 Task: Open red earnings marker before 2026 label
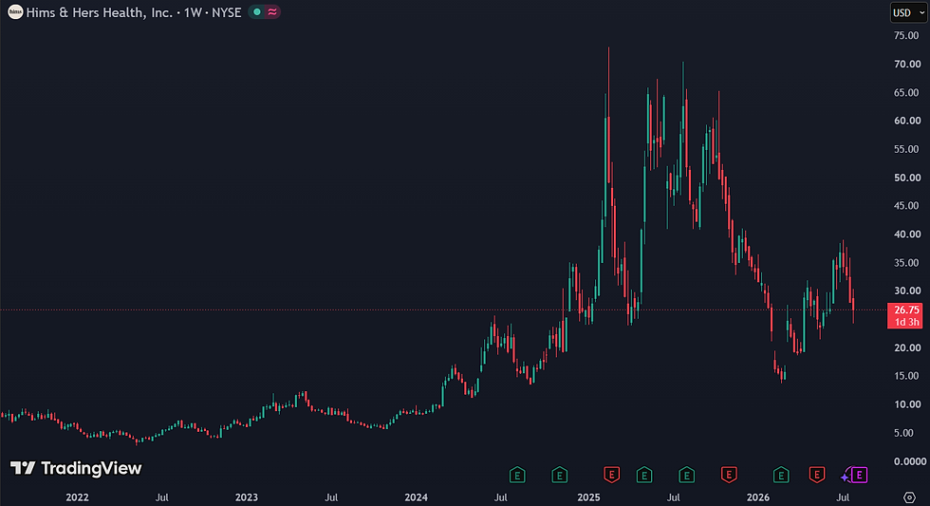729,476
